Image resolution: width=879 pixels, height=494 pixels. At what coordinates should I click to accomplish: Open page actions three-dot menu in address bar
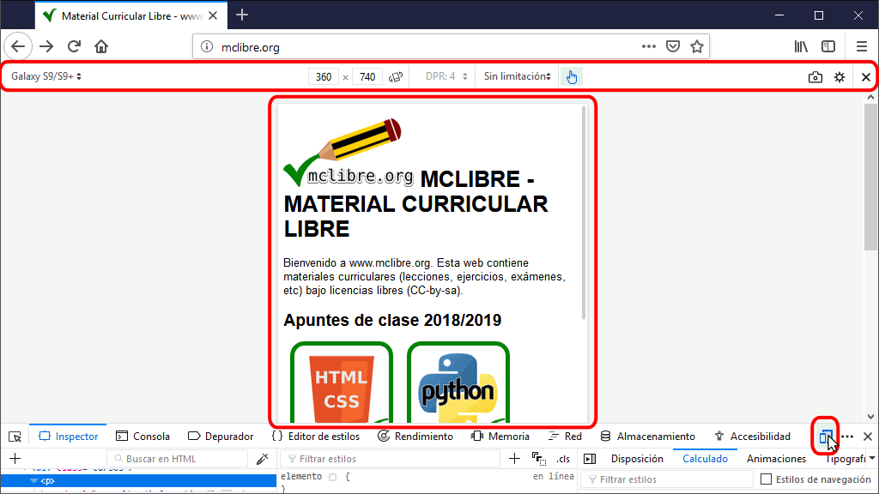649,46
